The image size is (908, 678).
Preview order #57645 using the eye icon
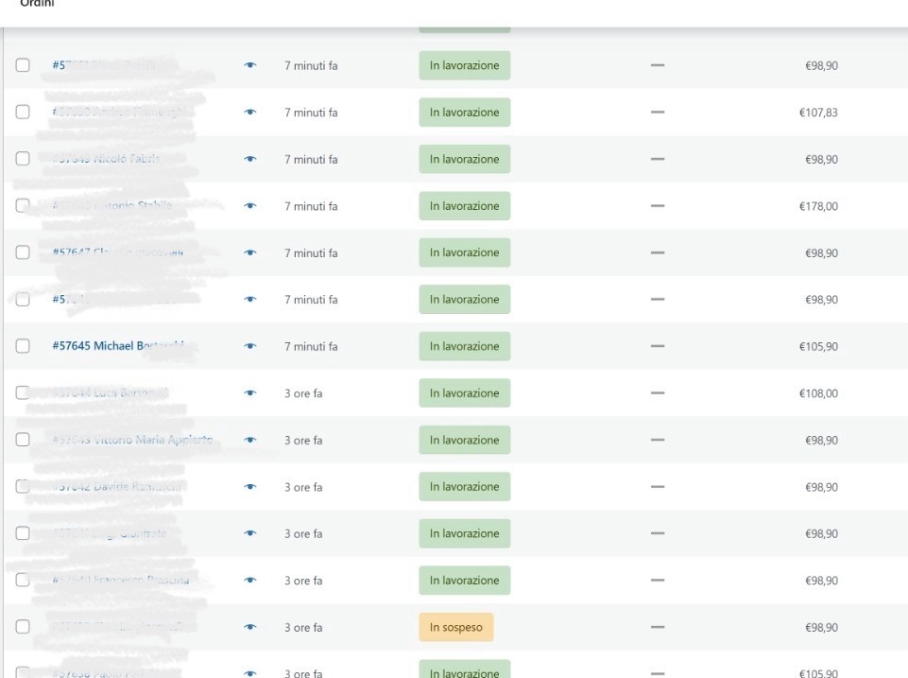click(250, 346)
